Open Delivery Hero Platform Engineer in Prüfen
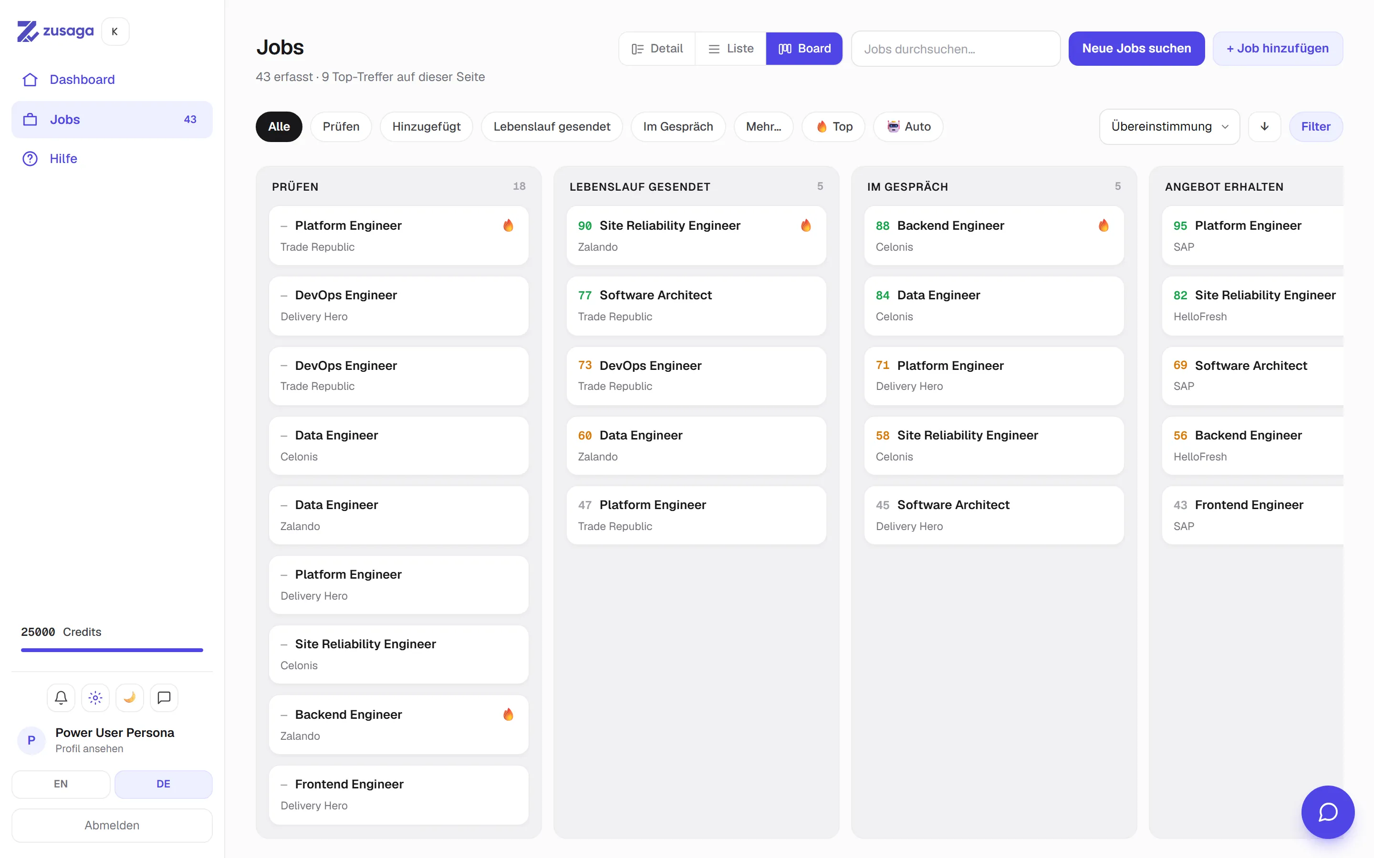The height and width of the screenshot is (858, 1374). 398,585
